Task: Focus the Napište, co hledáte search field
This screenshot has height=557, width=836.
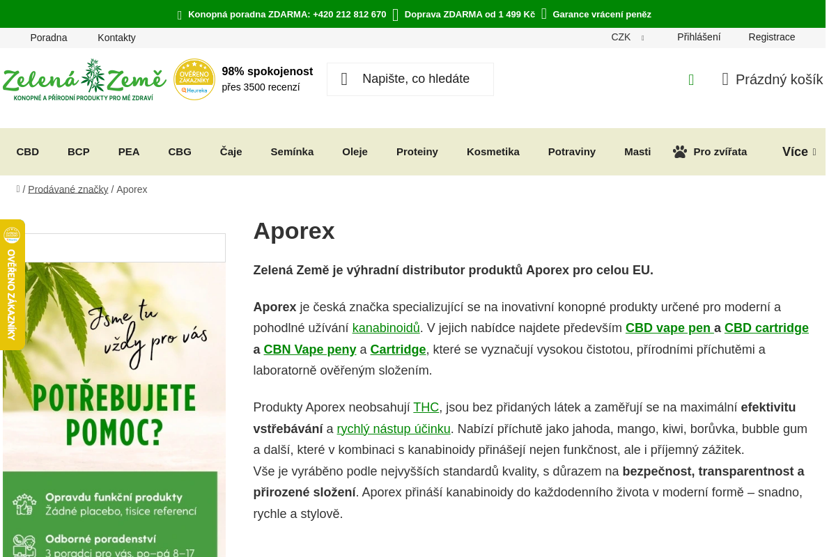Action: 410,79
